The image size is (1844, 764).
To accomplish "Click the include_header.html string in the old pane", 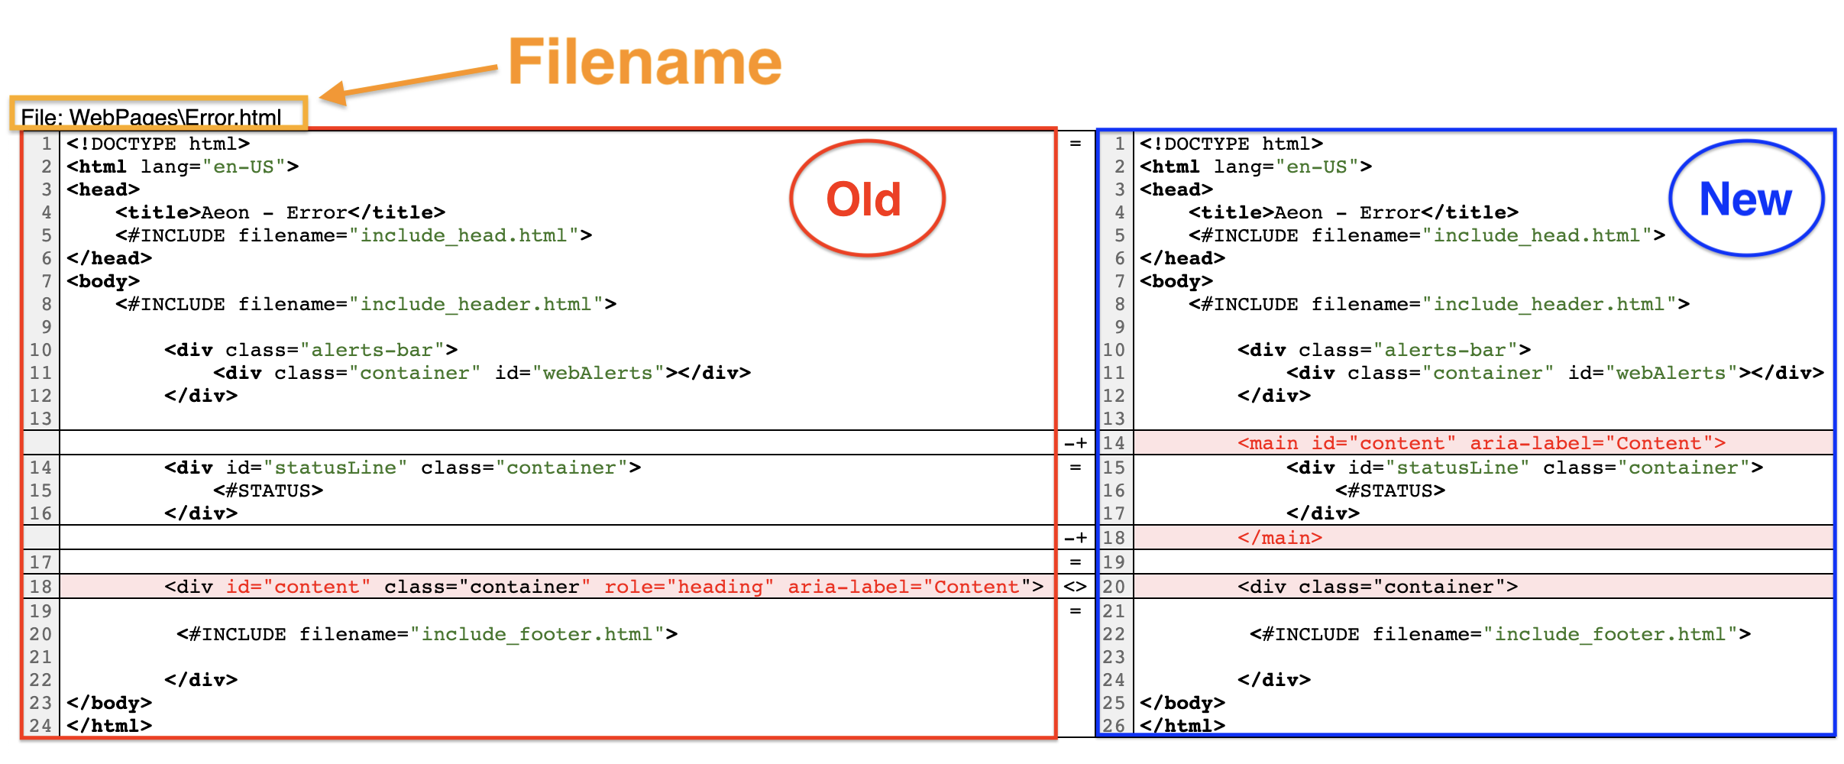I will (x=476, y=304).
